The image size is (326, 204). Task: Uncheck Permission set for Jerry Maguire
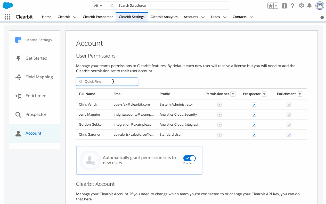[x=219, y=115]
